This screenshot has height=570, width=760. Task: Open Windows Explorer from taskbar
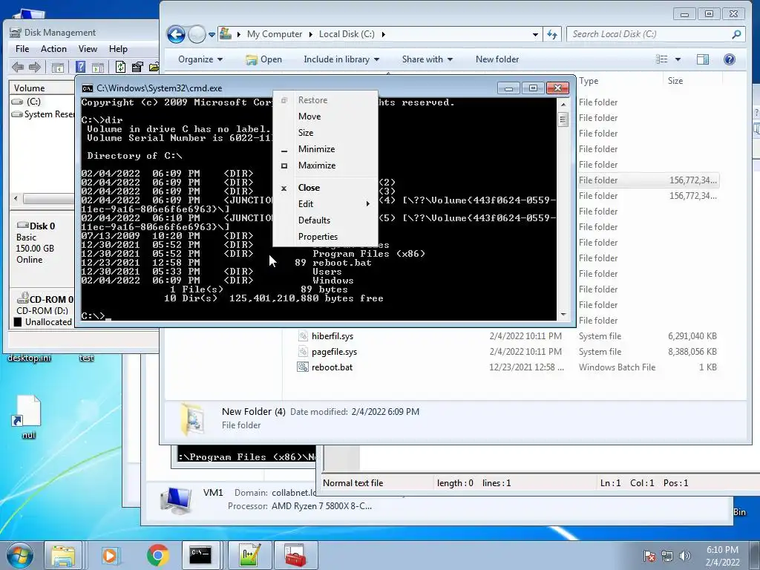pyautogui.click(x=63, y=555)
